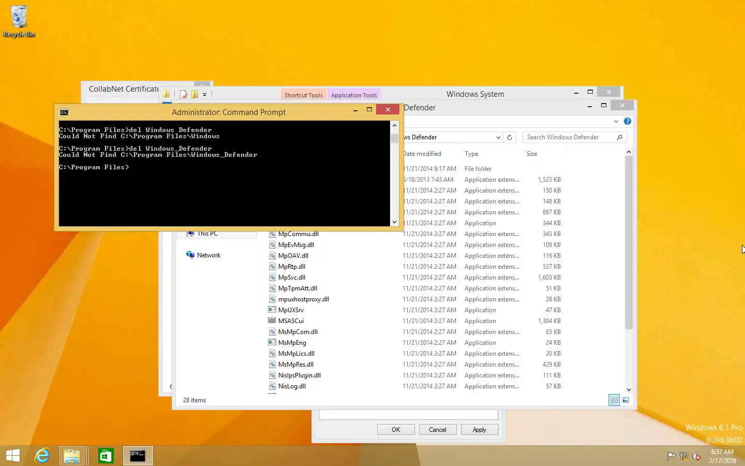Click the Command Prompt scroll up arrow
Screen dimensions: 745x466
coord(394,125)
